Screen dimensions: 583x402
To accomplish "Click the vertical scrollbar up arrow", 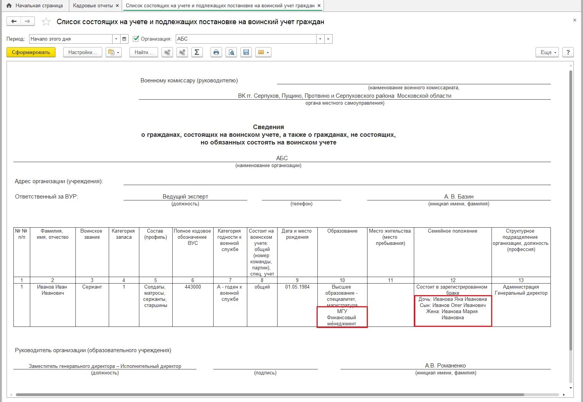I will pos(571,65).
